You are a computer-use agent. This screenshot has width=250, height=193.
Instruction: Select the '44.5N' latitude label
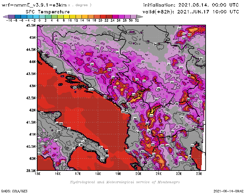click(31, 50)
